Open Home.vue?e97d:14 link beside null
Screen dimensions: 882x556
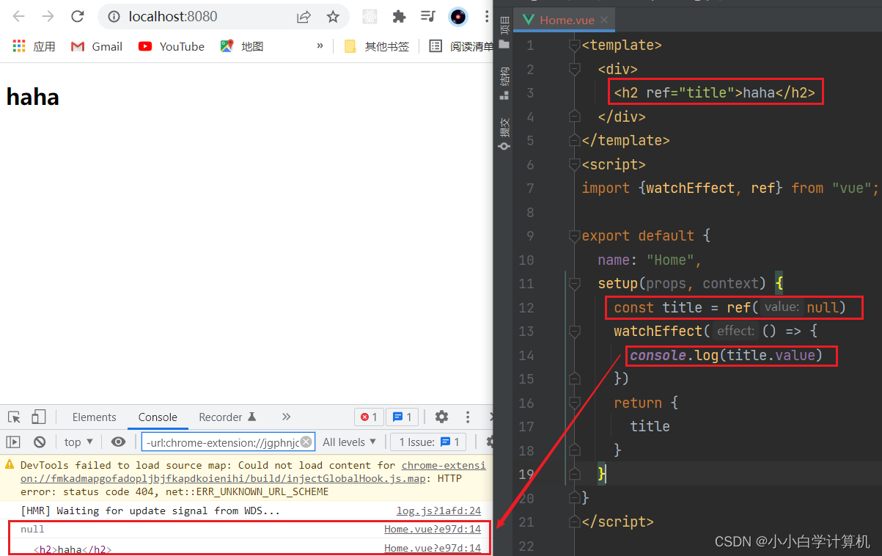pos(433,529)
